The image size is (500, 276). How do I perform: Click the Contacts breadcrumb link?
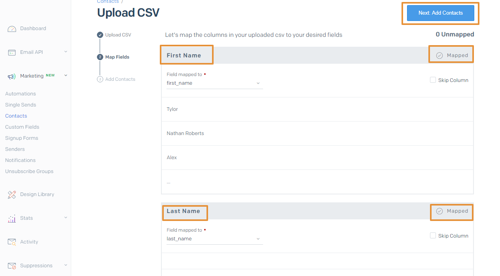pos(108,2)
